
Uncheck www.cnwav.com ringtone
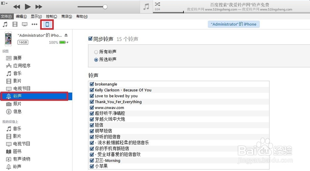(x=92, y=107)
